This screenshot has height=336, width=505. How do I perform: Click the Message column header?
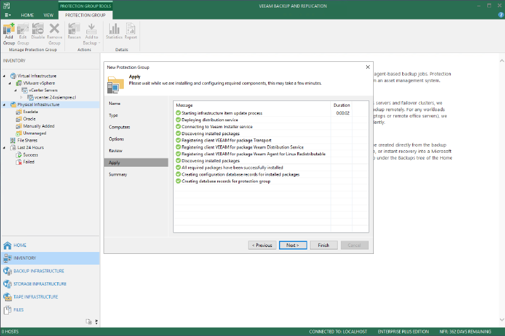tap(252, 105)
